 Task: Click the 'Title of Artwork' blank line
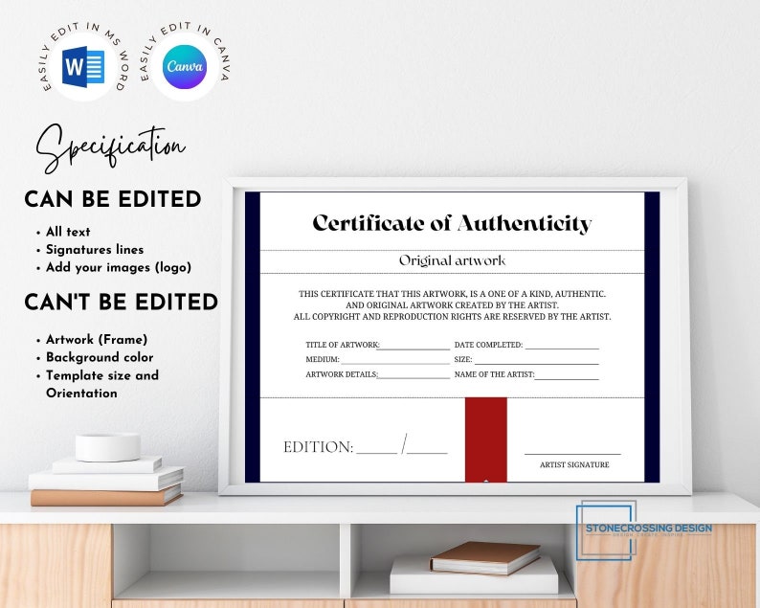coord(414,349)
